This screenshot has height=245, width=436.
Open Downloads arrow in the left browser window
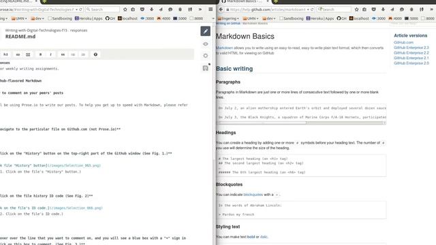pyautogui.click(x=151, y=10)
